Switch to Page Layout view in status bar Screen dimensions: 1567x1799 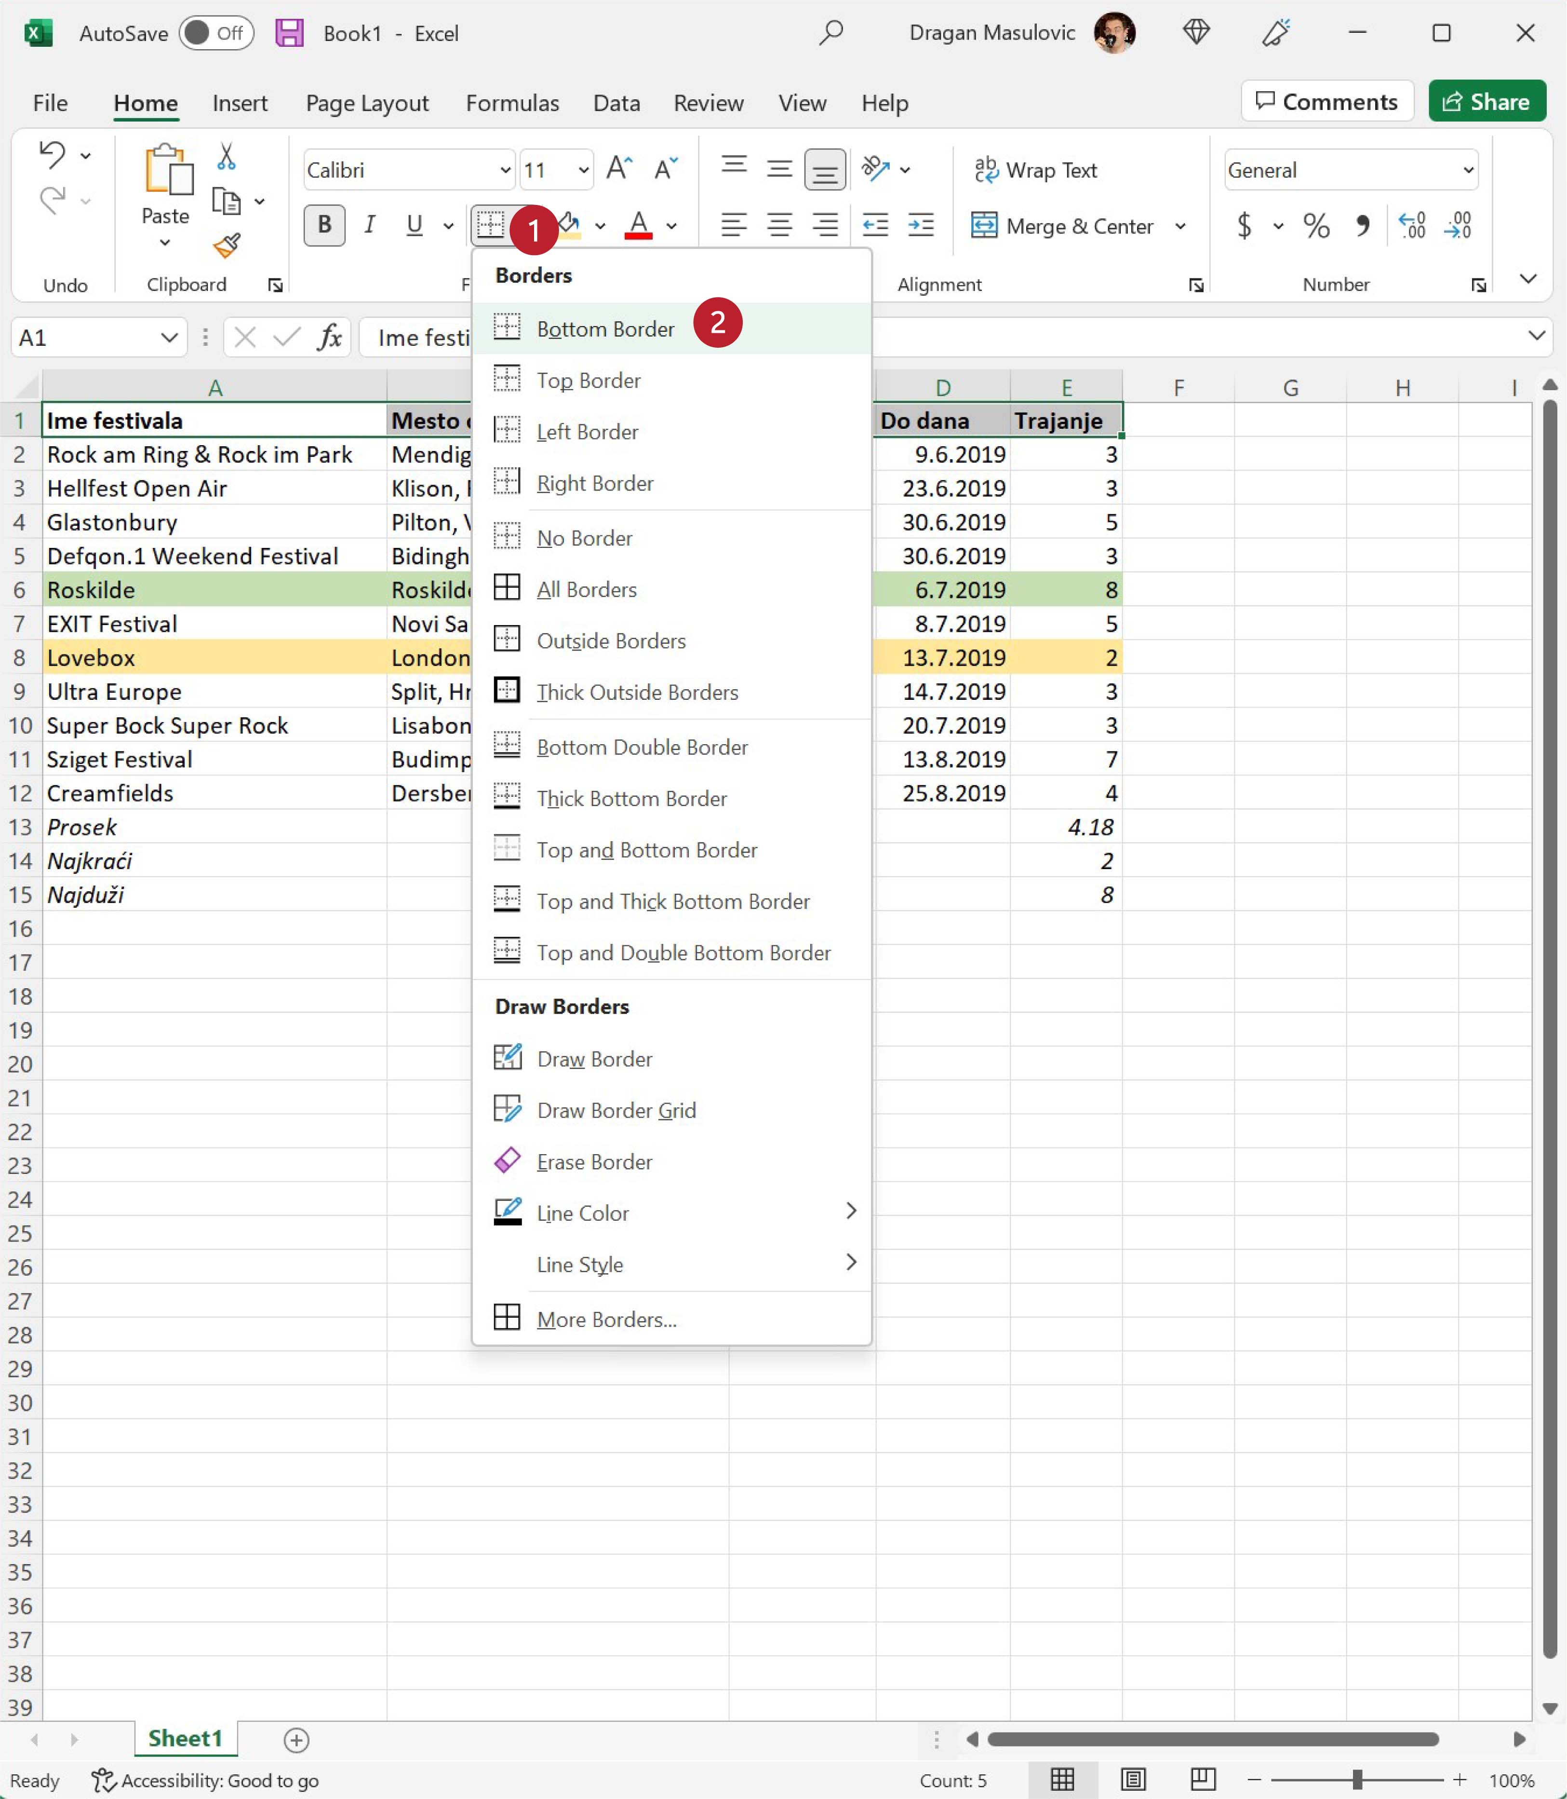coord(1133,1780)
